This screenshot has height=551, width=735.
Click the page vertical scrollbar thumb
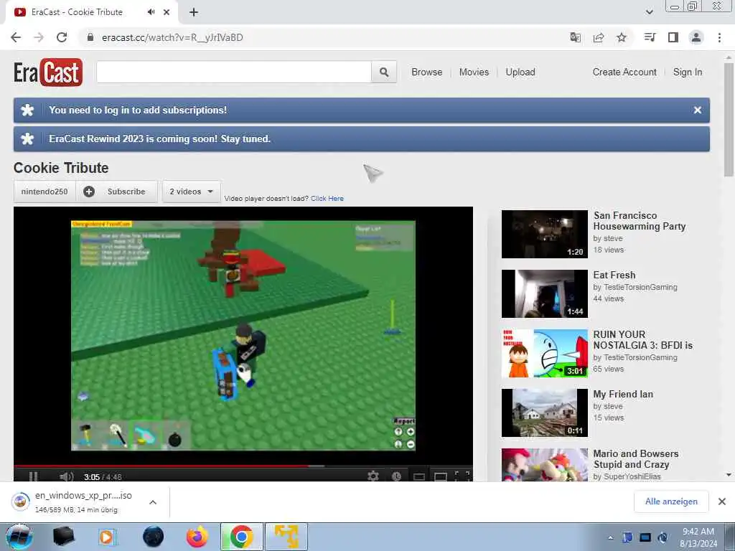coord(729,119)
